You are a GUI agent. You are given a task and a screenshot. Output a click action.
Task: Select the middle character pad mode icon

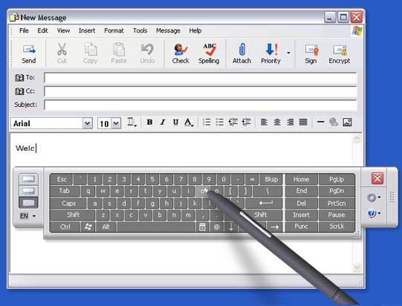pos(28,191)
